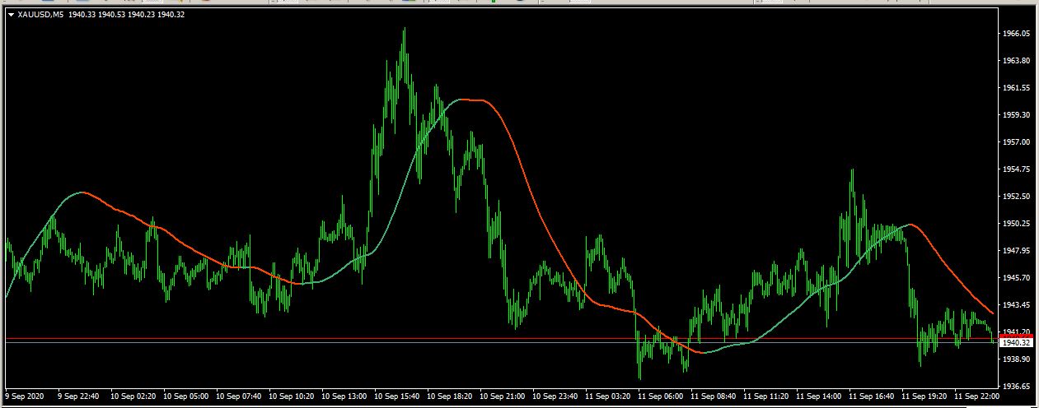Click the 1966.05 price scale label
The height and width of the screenshot is (408, 1039).
pos(1013,34)
